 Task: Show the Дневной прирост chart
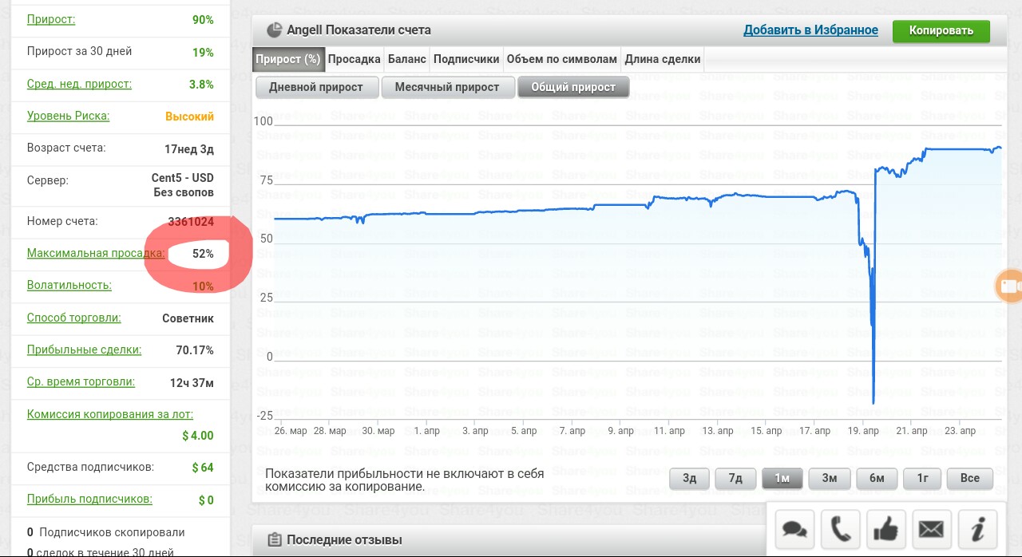point(316,87)
